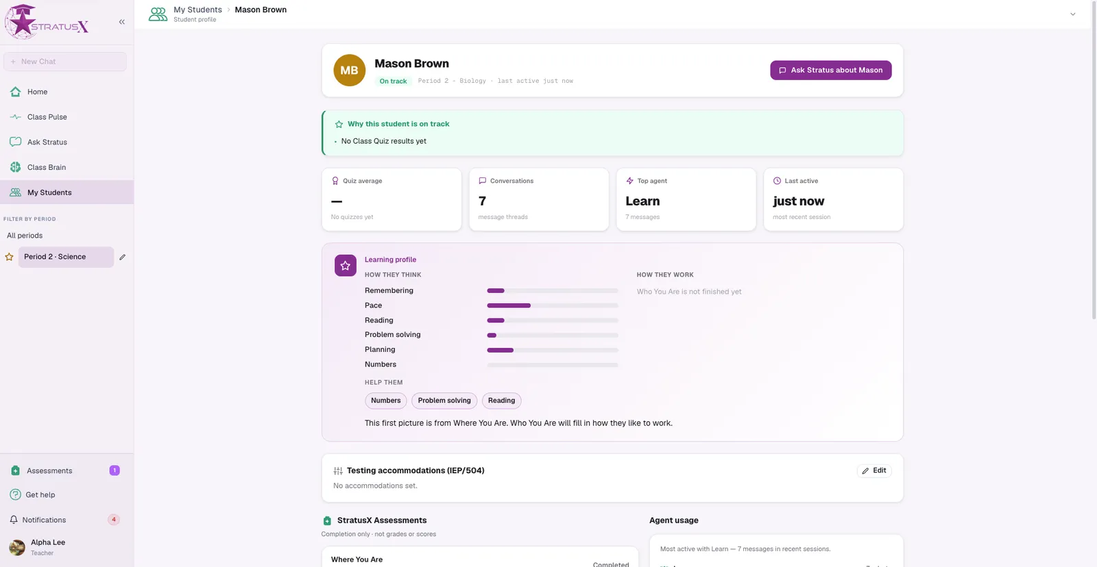The width and height of the screenshot is (1097, 567).
Task: Open the Home page icon
Action: [x=15, y=92]
